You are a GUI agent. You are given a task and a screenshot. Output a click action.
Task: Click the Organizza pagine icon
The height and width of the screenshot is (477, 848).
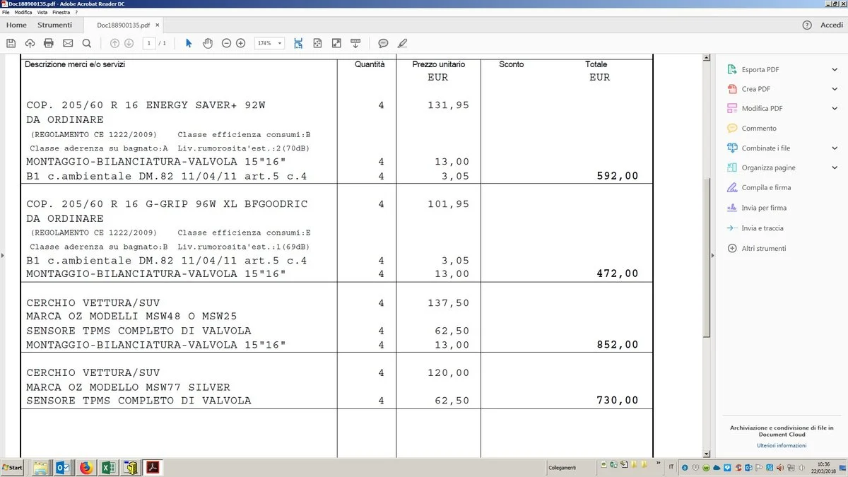[x=731, y=168]
